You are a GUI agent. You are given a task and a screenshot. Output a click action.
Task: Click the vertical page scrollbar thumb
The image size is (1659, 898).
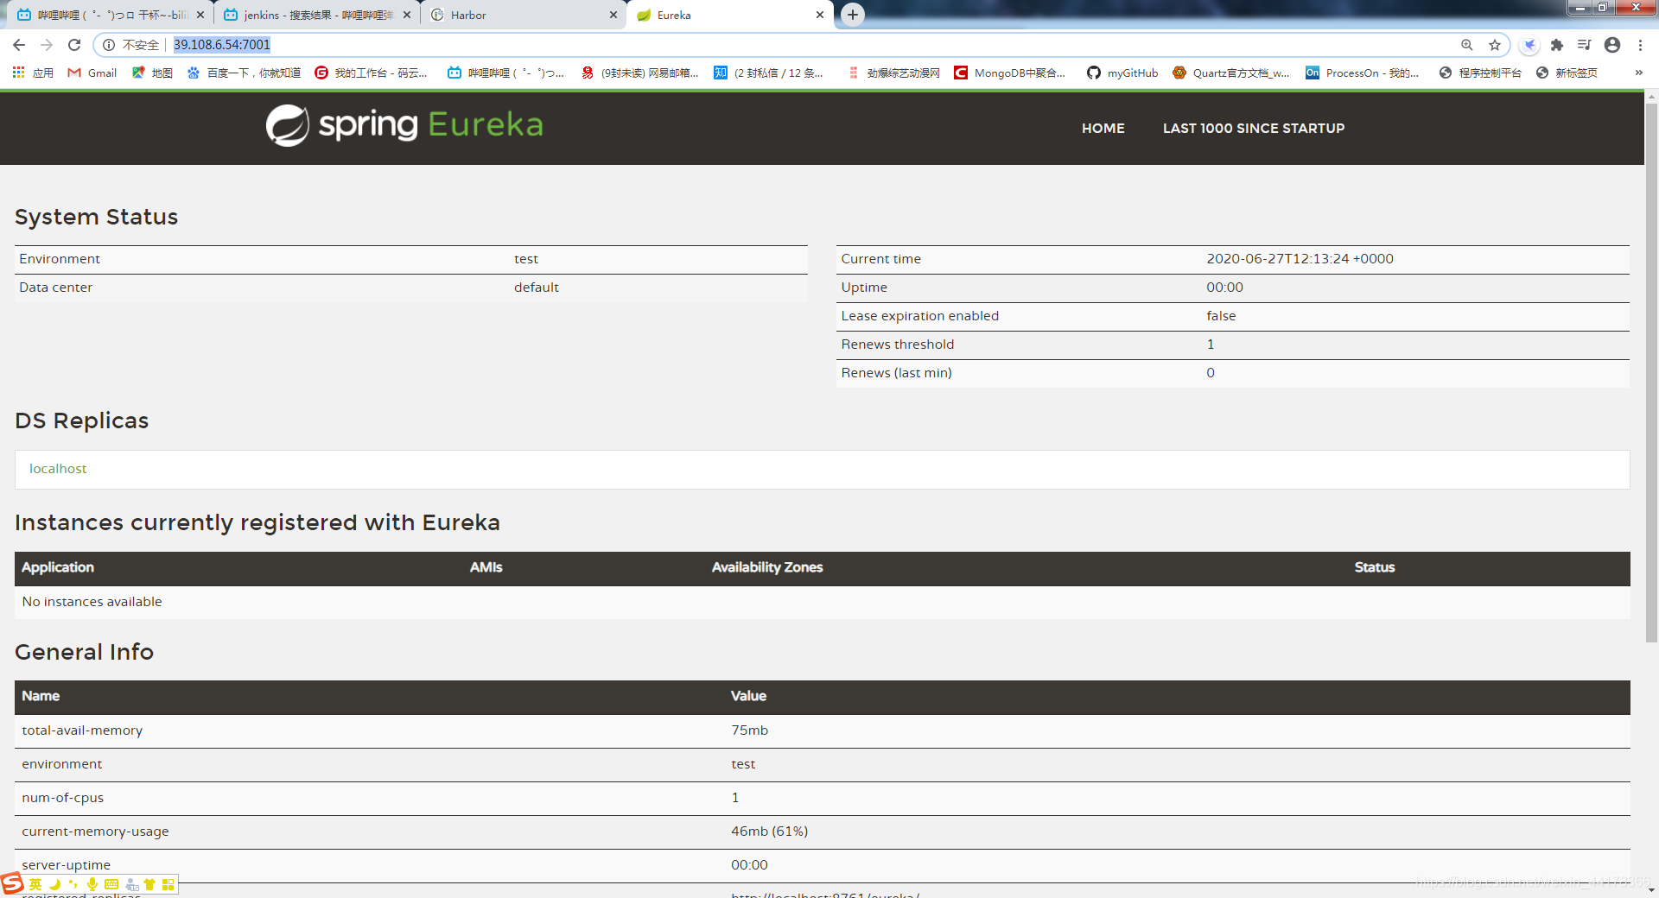tap(1651, 371)
